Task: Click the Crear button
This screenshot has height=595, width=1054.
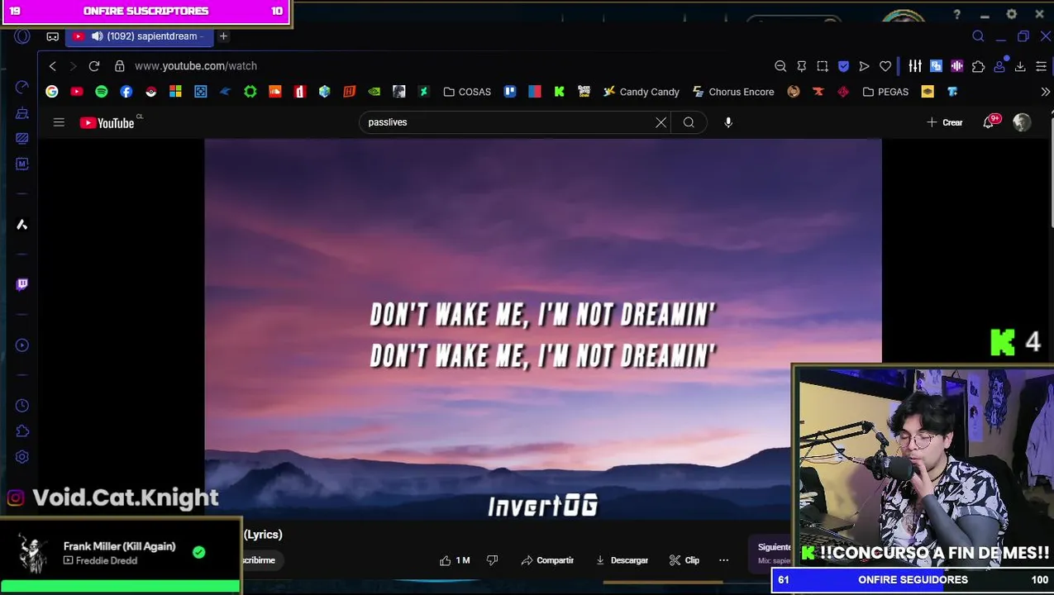Action: tap(945, 122)
